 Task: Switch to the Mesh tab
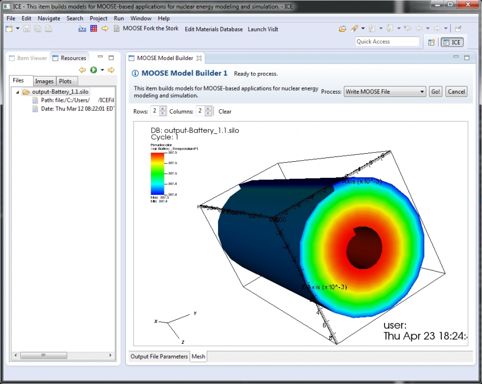click(198, 356)
